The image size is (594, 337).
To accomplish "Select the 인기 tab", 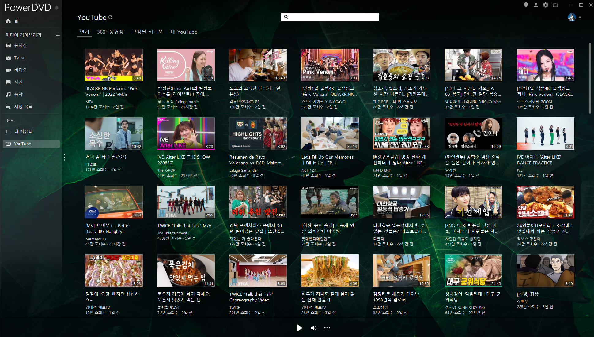I will [84, 32].
